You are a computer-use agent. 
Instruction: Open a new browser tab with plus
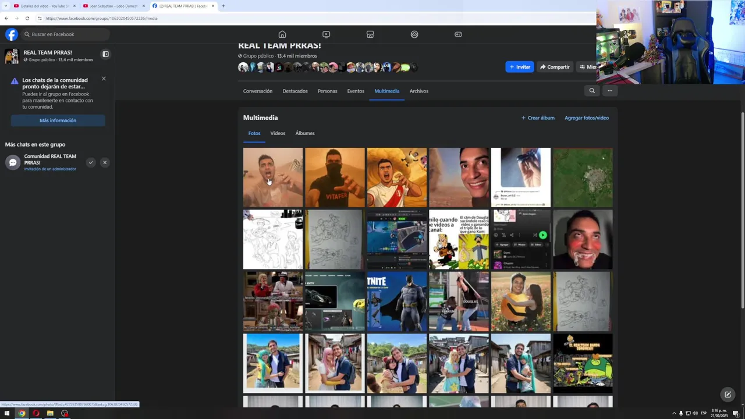tap(223, 6)
